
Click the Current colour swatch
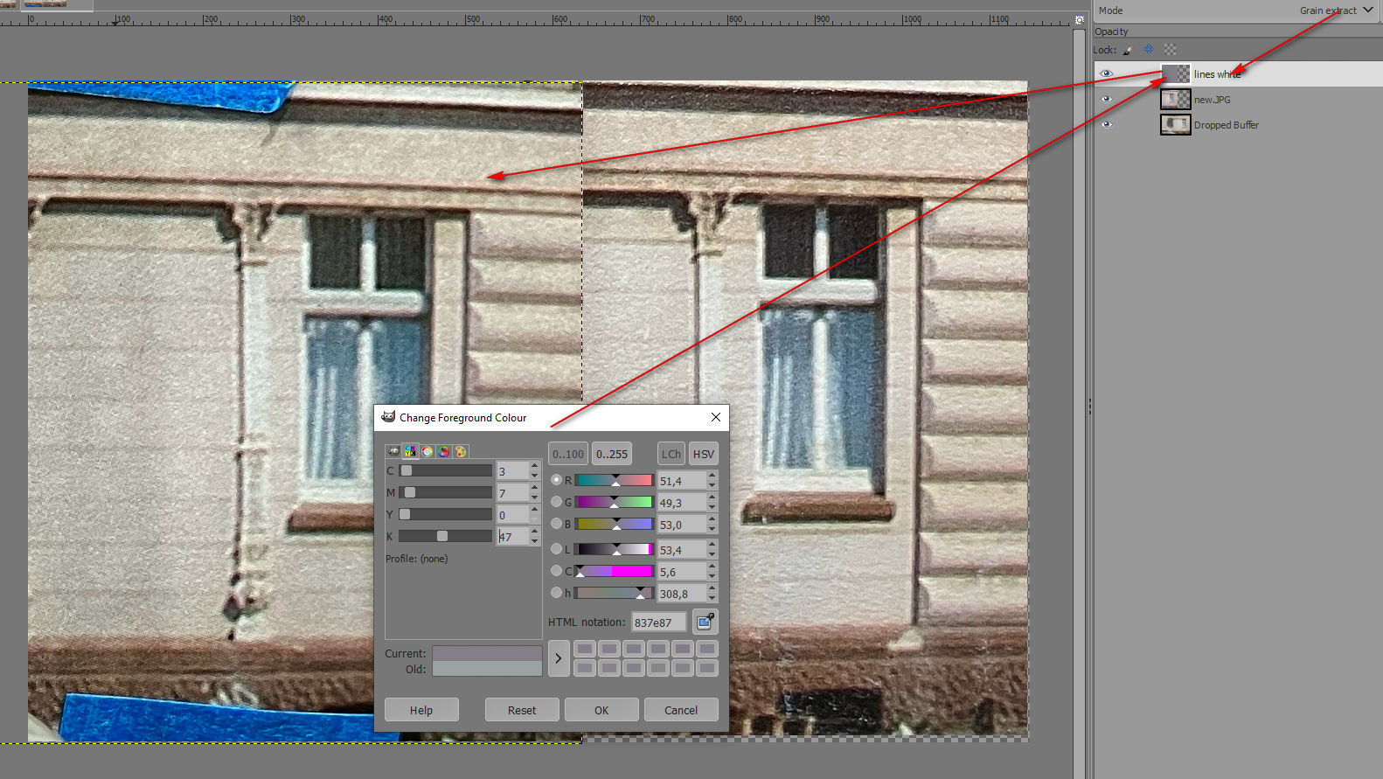pyautogui.click(x=487, y=653)
